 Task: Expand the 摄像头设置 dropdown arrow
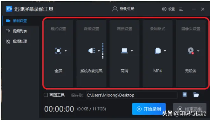[x=198, y=51]
